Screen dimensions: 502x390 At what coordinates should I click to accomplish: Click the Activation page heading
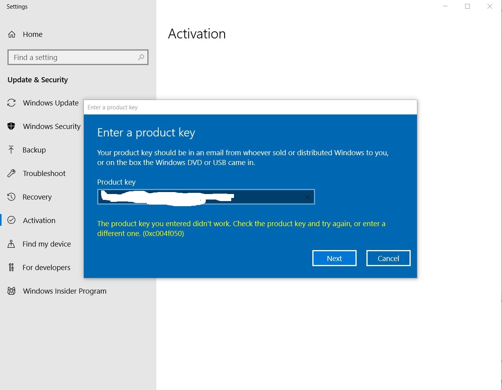coord(197,34)
